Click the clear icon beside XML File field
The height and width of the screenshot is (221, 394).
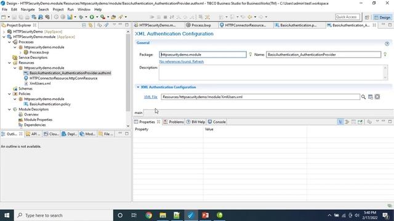pyautogui.click(x=377, y=97)
